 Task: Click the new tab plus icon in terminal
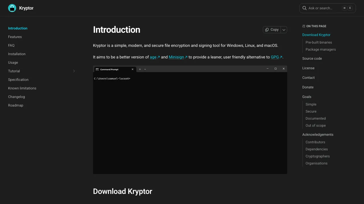pyautogui.click(x=140, y=69)
